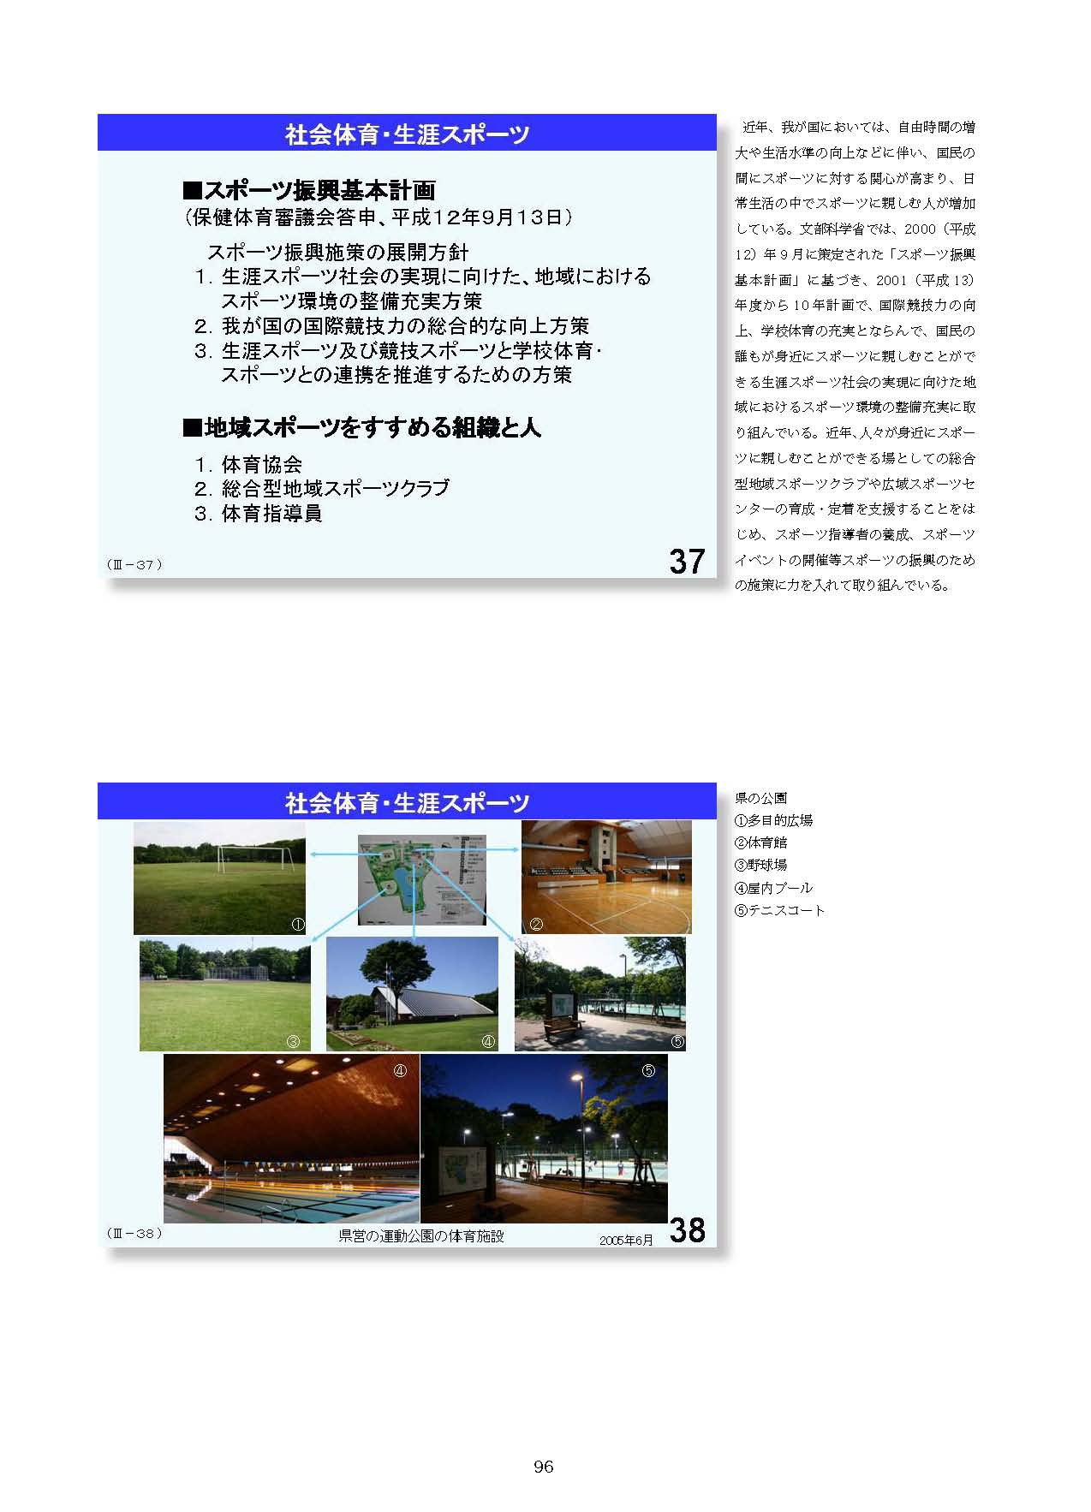Open baseball field photo labeled ③

[x=225, y=994]
